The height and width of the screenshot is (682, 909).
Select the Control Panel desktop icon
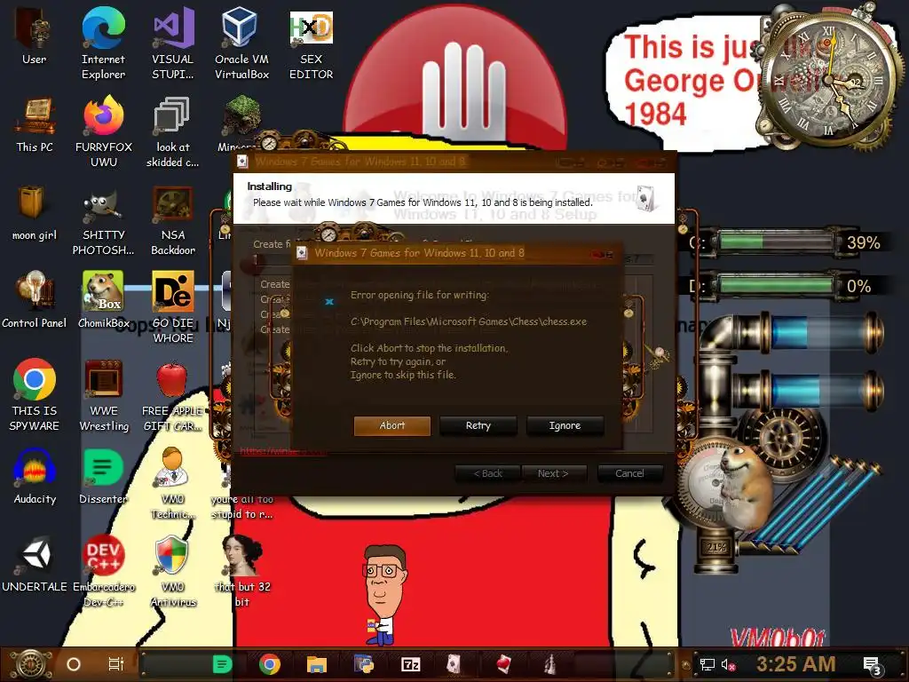[x=35, y=300]
